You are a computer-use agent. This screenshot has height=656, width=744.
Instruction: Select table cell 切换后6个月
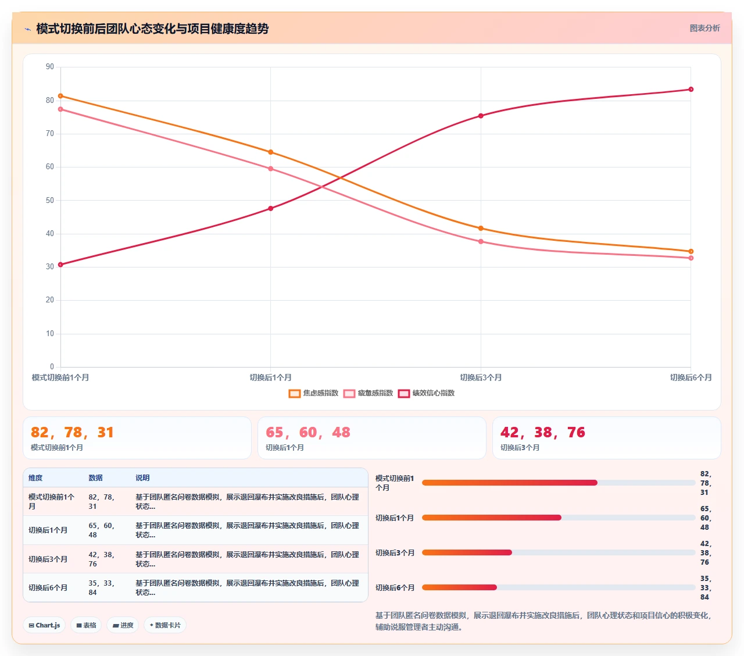(x=52, y=588)
